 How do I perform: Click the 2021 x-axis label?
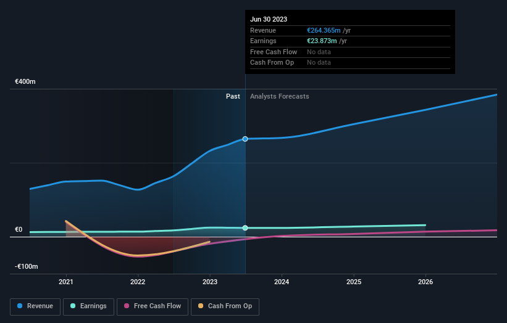click(x=66, y=282)
